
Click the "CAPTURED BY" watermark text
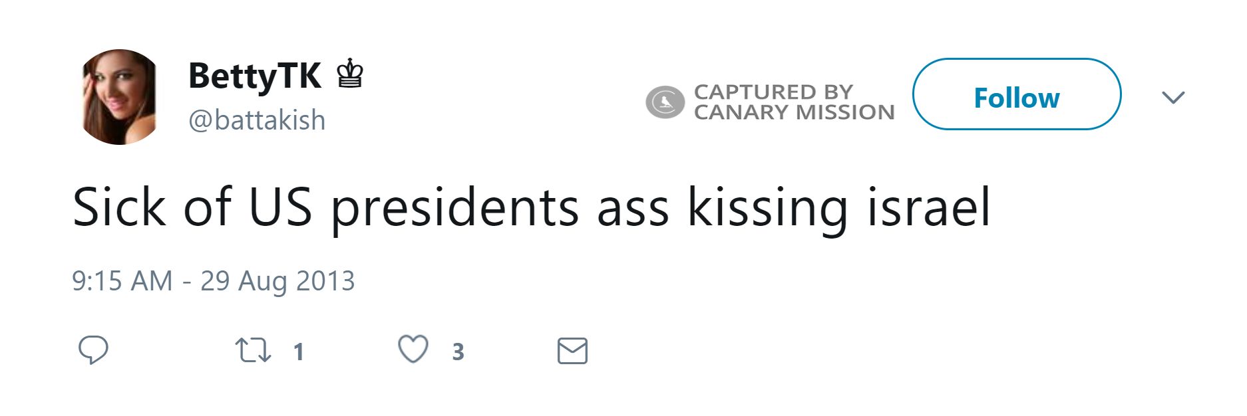pyautogui.click(x=773, y=92)
